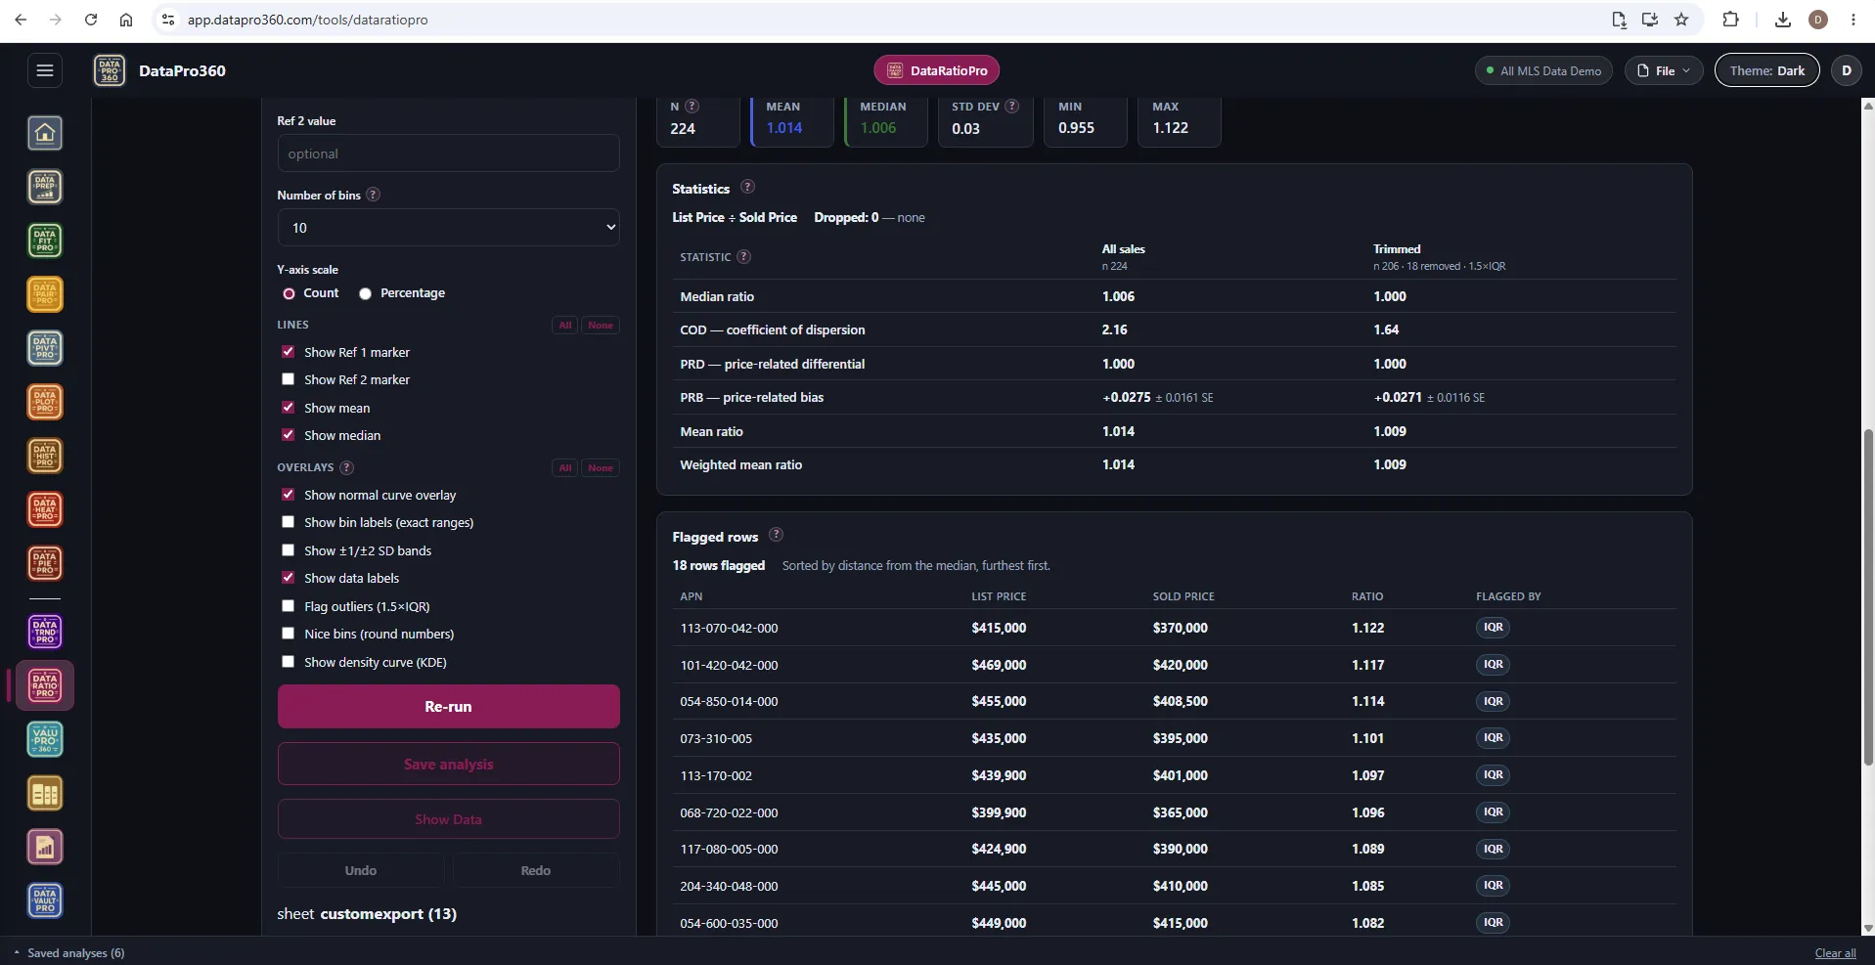Open Number of bins dropdown
The height and width of the screenshot is (965, 1875).
tap(448, 228)
